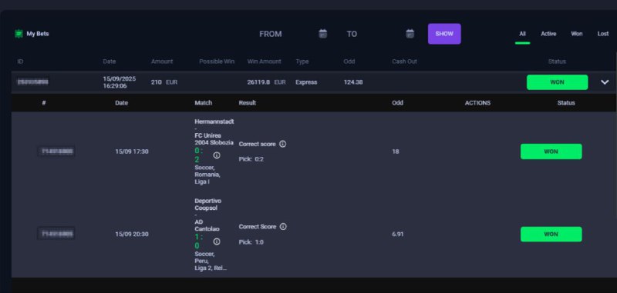Click WON status on Express bet row
This screenshot has height=293, width=617.
[x=557, y=82]
